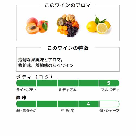Click the ライトボディ label

(26, 90)
